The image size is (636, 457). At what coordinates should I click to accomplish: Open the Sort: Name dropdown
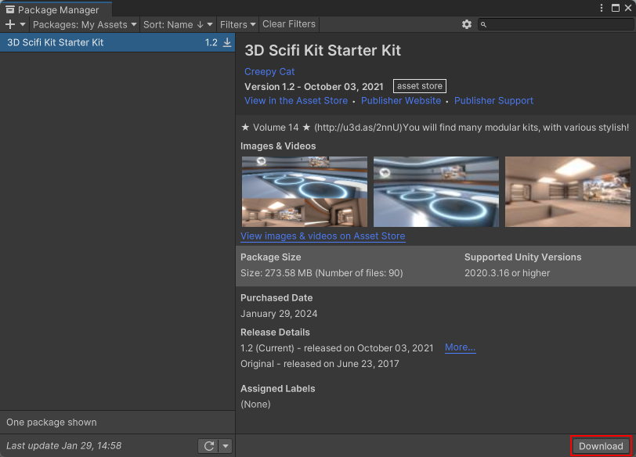pos(177,24)
